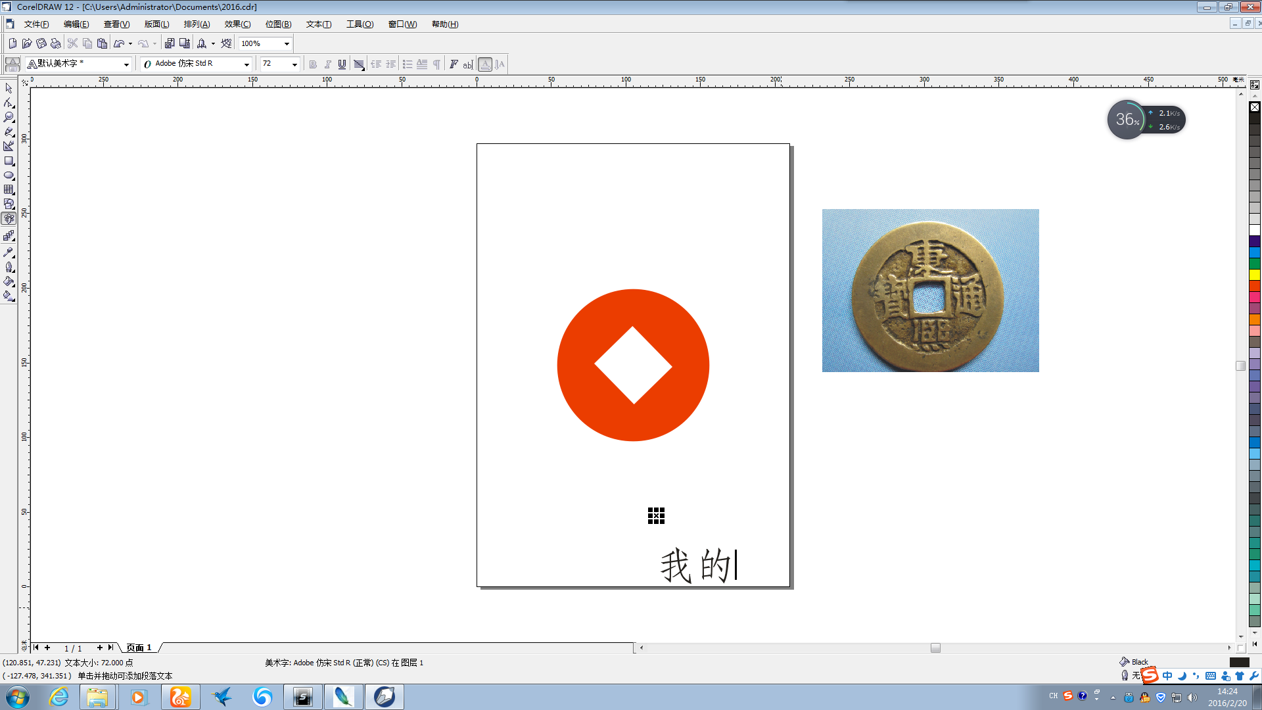Select the Text tool
This screenshot has height=710, width=1262.
[9, 219]
